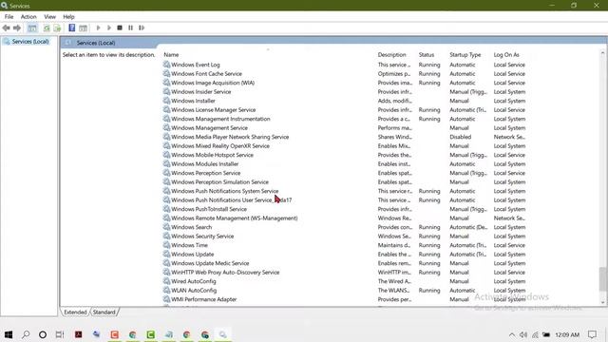The image size is (608, 342).
Task: Open the Windows Start menu
Action: tap(9, 334)
